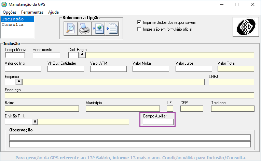The height and width of the screenshot is (161, 261).
Task: Click the Divisão R.H. code field
Action: point(18,122)
